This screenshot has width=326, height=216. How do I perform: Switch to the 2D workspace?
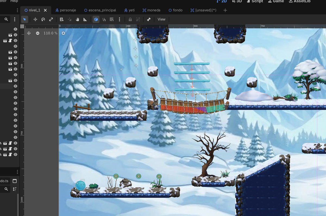click(222, 1)
